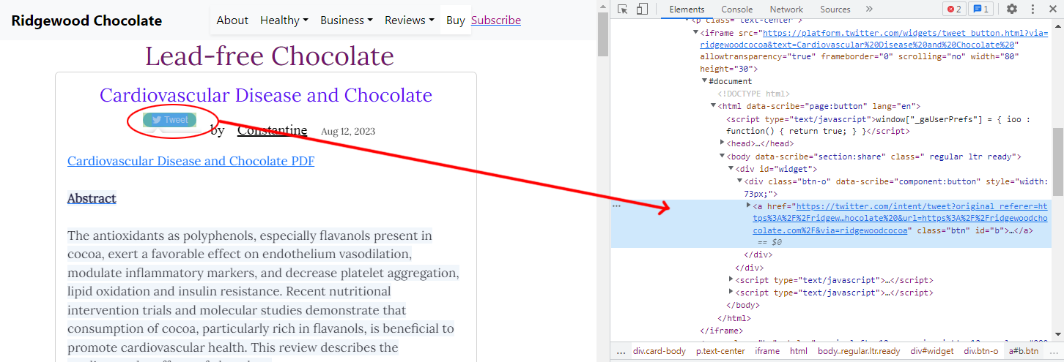Screen dimensions: 1064x362
Task: Expand the second script text/javascript node
Action: 731,293
